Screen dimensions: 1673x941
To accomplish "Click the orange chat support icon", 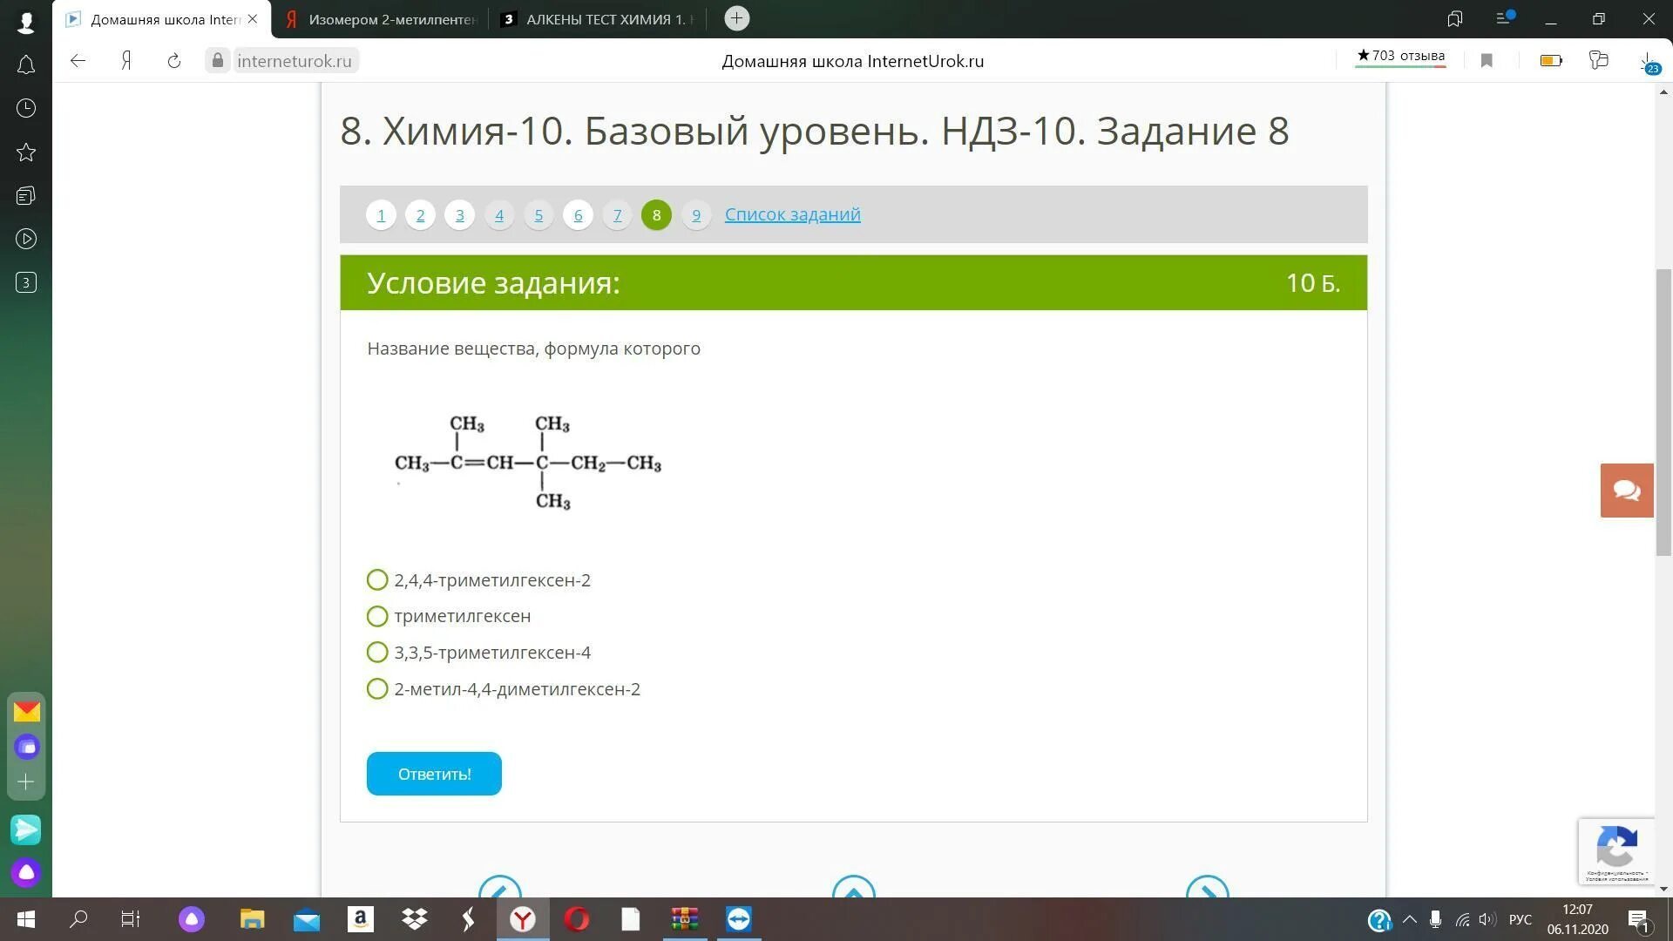I will tap(1626, 491).
